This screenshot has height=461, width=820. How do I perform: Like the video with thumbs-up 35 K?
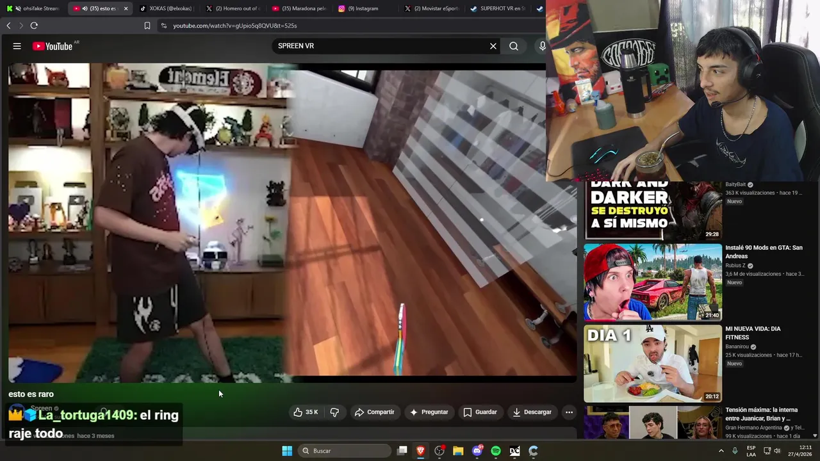[x=306, y=412]
